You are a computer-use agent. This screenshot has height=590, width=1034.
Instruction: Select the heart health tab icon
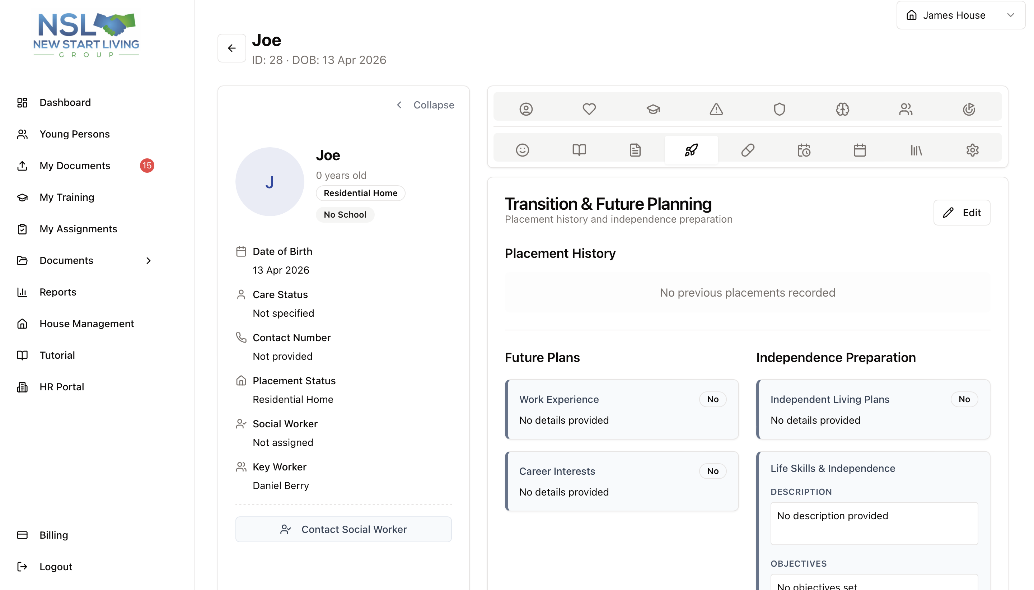click(589, 108)
